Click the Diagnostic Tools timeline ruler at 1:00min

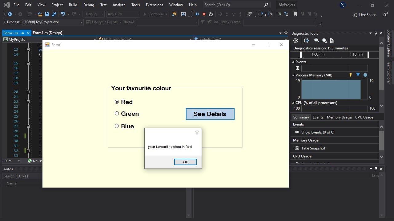[318, 54]
